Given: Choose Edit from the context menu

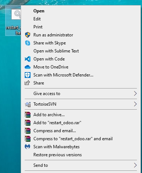Looking at the screenshot, I should (x=81, y=19).
